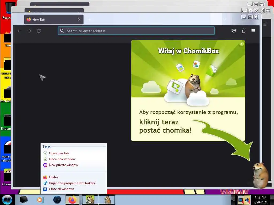Screen dimensions: 274x205
Task: Select Close all windows in jump list
Action: coord(62,189)
